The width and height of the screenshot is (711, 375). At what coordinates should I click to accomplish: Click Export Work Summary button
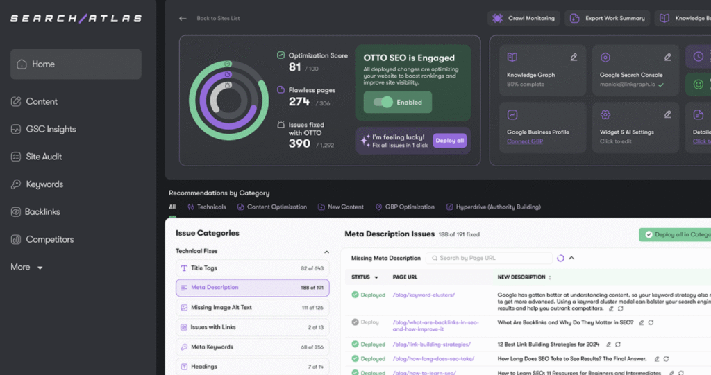[x=607, y=19]
